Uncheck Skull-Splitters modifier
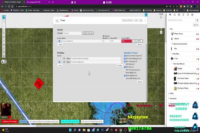This screenshot has height=133, width=200. tap(125, 75)
